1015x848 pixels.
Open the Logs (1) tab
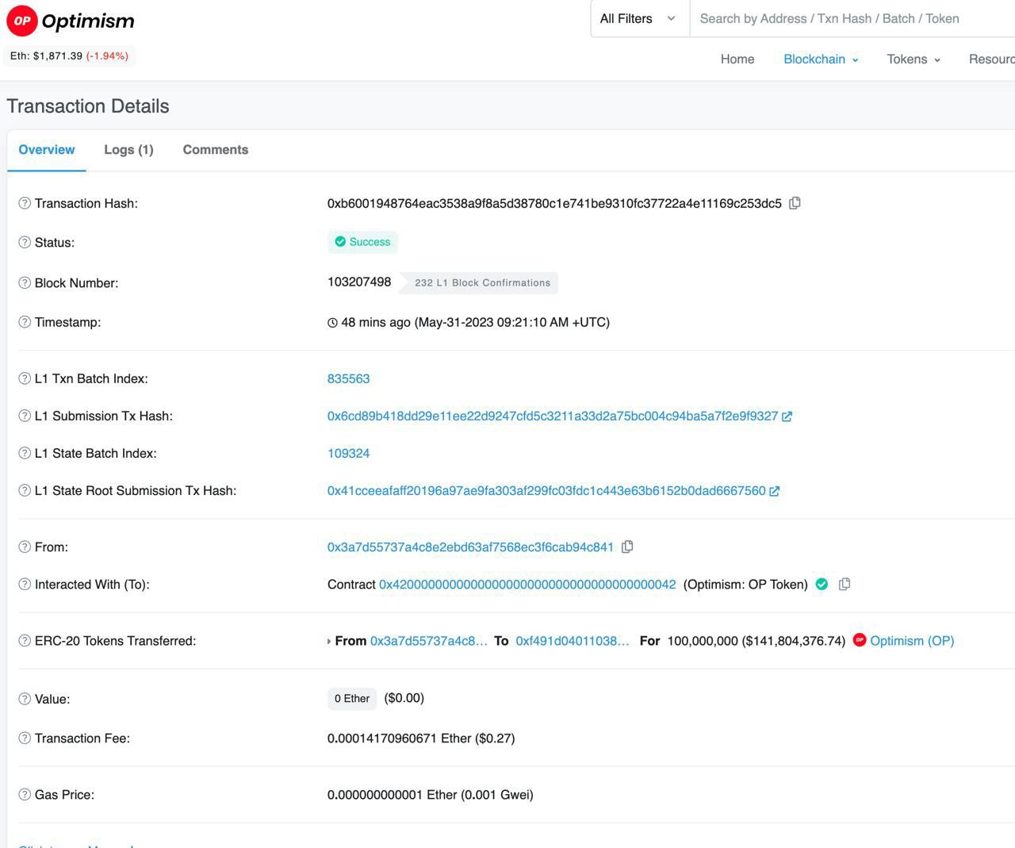pyautogui.click(x=128, y=149)
